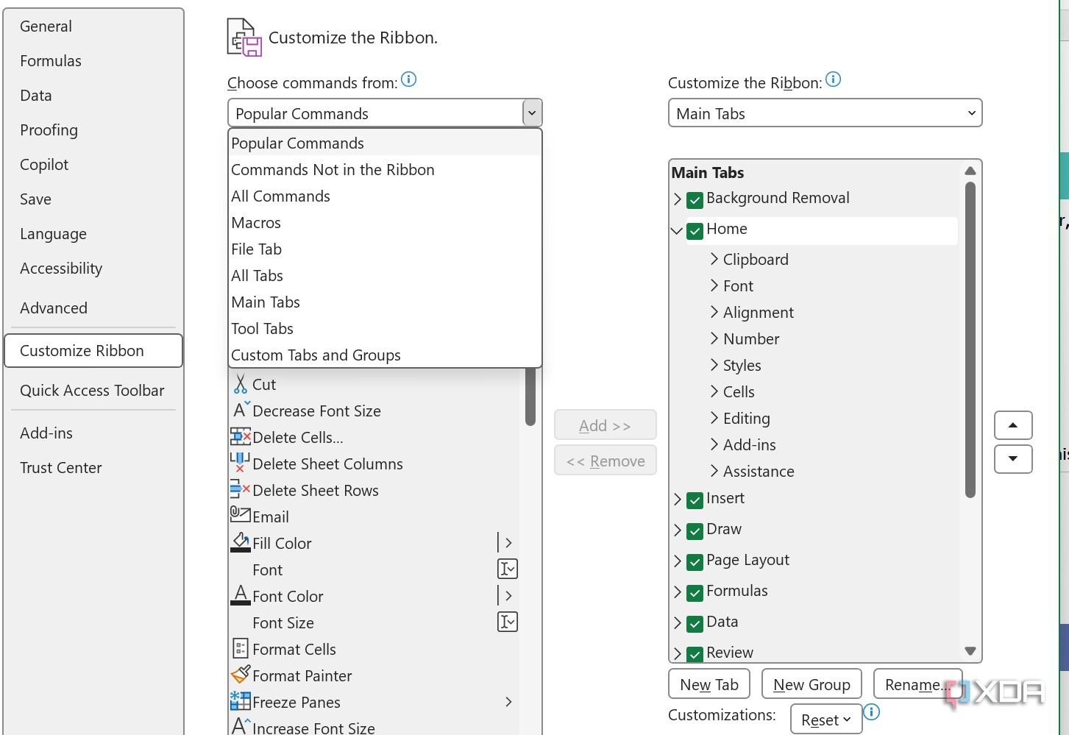Click the Font Color letter icon

(x=241, y=596)
